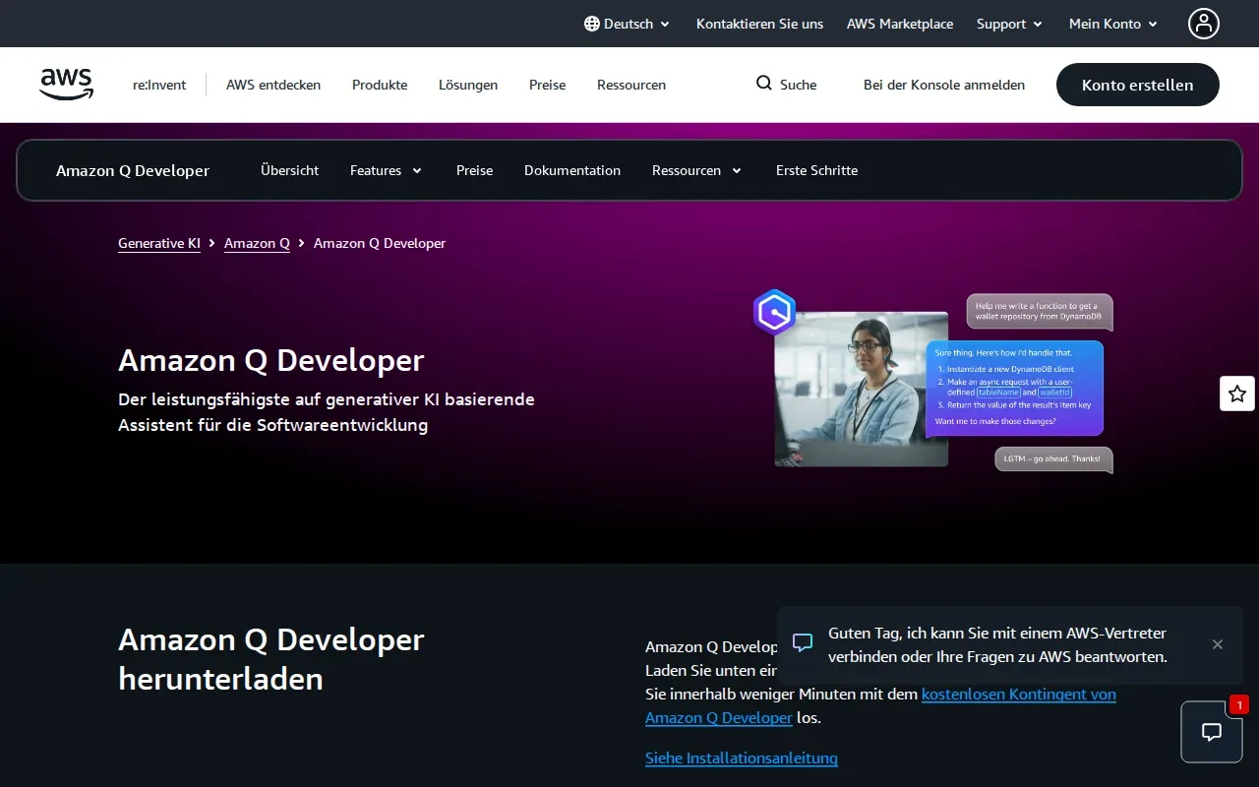Click the Amazon Q Developer hero heading
This screenshot has width=1259, height=787.
pos(270,360)
